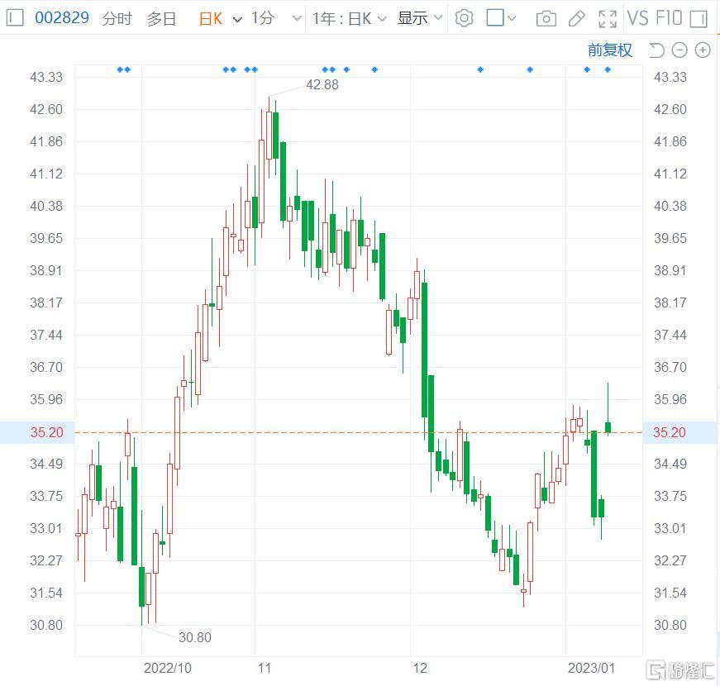Image resolution: width=720 pixels, height=686 pixels.
Task: Open the 显示 display options dropdown
Action: click(x=420, y=18)
